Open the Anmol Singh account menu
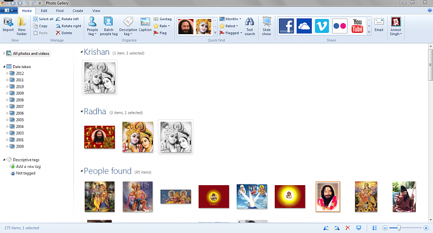The image size is (433, 233). (x=395, y=26)
